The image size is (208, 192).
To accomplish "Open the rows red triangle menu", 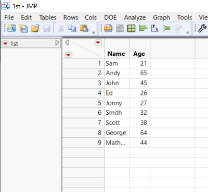I will coord(69,55).
